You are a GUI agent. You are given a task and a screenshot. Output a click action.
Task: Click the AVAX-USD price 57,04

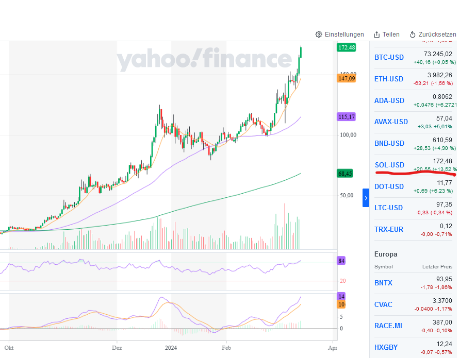click(x=444, y=118)
